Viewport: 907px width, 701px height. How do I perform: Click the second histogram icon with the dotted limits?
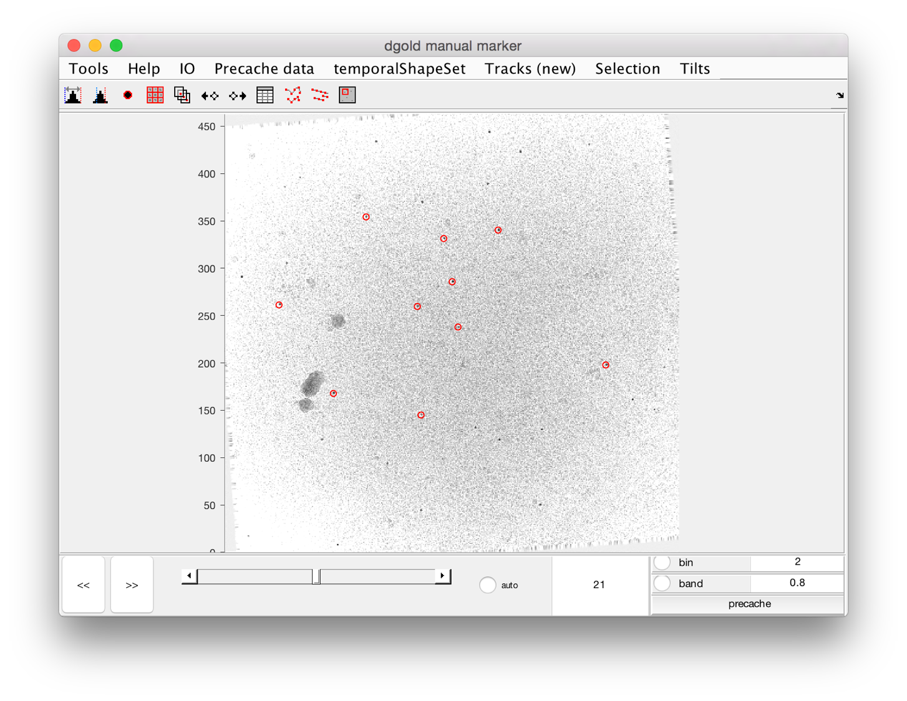[x=100, y=95]
